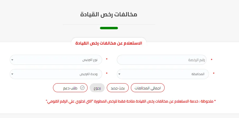The image size is (239, 118).
Task: Click the green bar under the title
Action: click(109, 28)
